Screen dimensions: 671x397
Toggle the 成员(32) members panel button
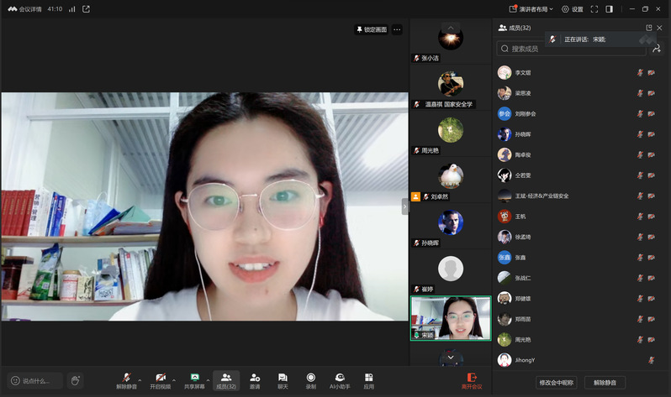click(226, 380)
